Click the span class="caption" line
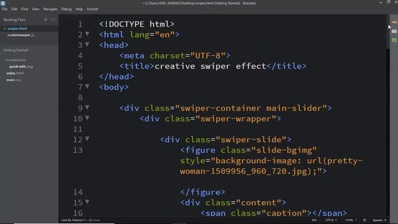This screenshot has width=398, height=224. coord(274,213)
